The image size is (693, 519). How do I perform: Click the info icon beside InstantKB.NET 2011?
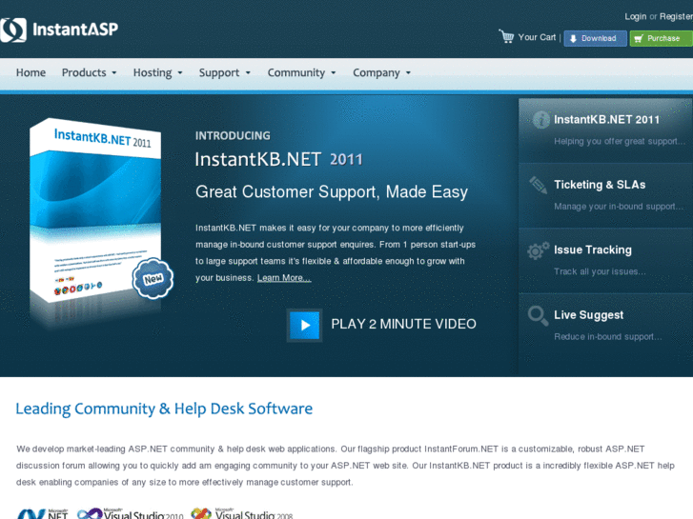click(x=541, y=120)
